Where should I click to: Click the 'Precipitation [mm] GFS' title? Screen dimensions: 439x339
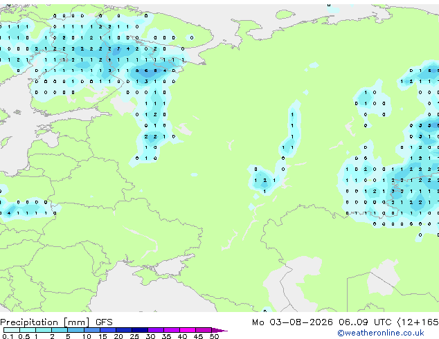coord(56,322)
